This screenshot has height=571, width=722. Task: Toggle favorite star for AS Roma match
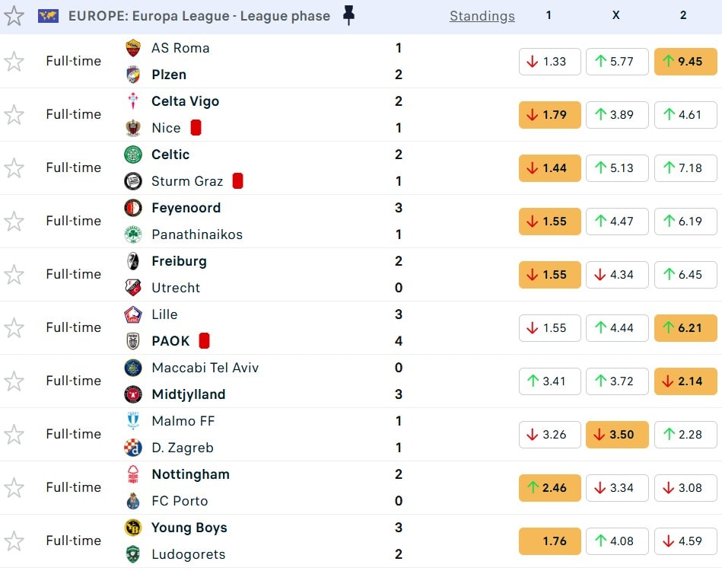(14, 62)
